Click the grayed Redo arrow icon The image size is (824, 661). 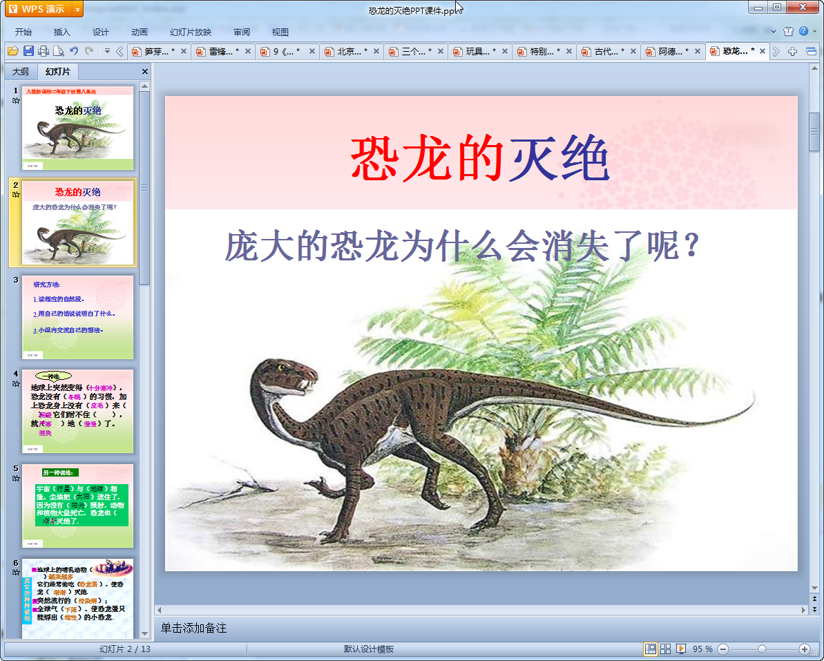[x=89, y=51]
